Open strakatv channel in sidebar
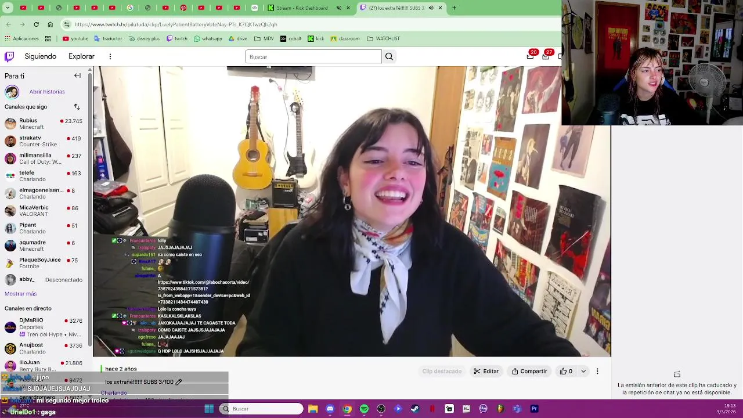743x418 pixels. pos(44,141)
